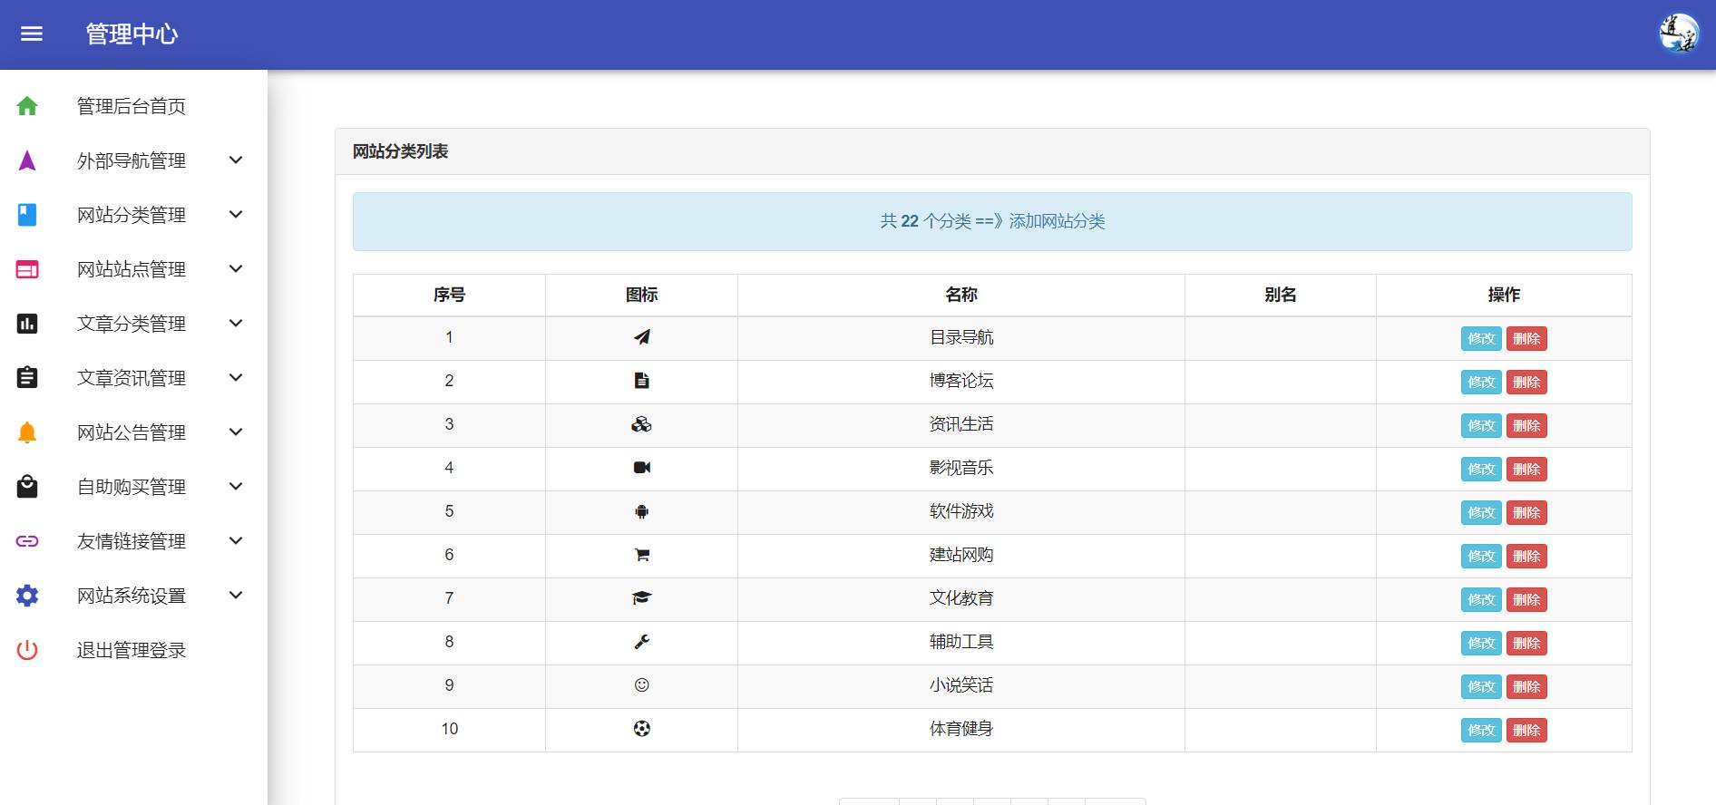
Task: Click the orange bell announcement icon
Action: 27,432
